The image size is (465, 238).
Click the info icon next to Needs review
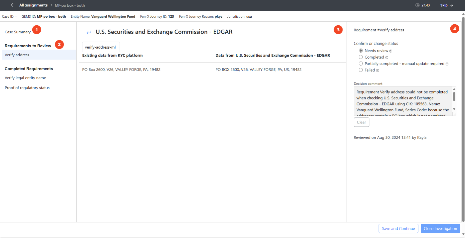pos(391,51)
